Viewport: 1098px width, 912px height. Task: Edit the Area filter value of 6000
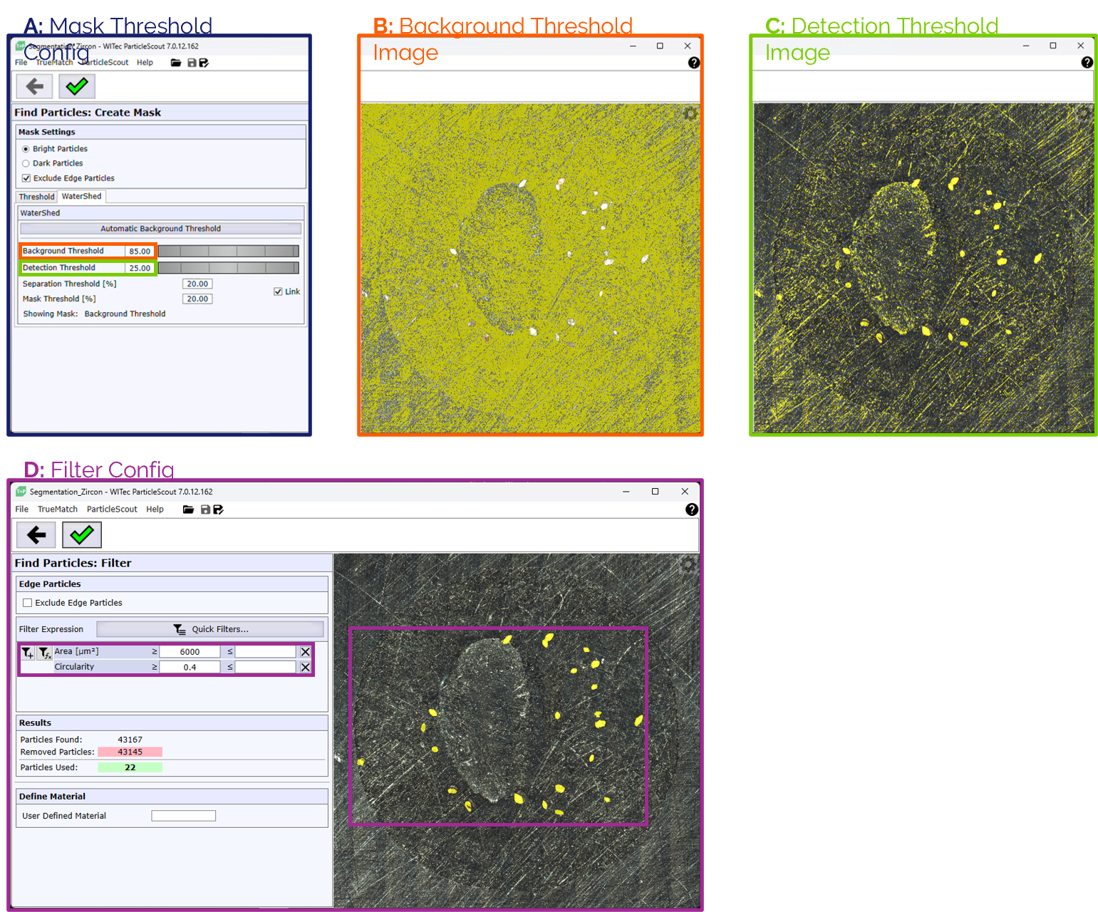coord(190,651)
